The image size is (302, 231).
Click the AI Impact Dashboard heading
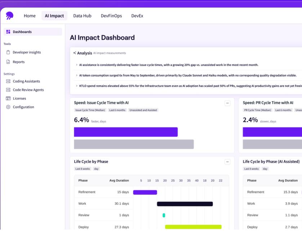102,37
